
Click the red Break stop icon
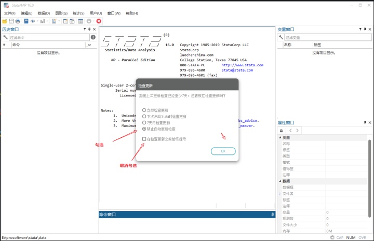pyautogui.click(x=99, y=21)
